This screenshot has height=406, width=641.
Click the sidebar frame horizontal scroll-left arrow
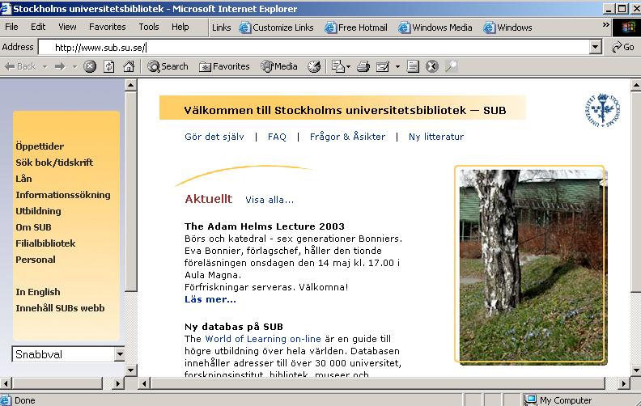click(x=6, y=383)
